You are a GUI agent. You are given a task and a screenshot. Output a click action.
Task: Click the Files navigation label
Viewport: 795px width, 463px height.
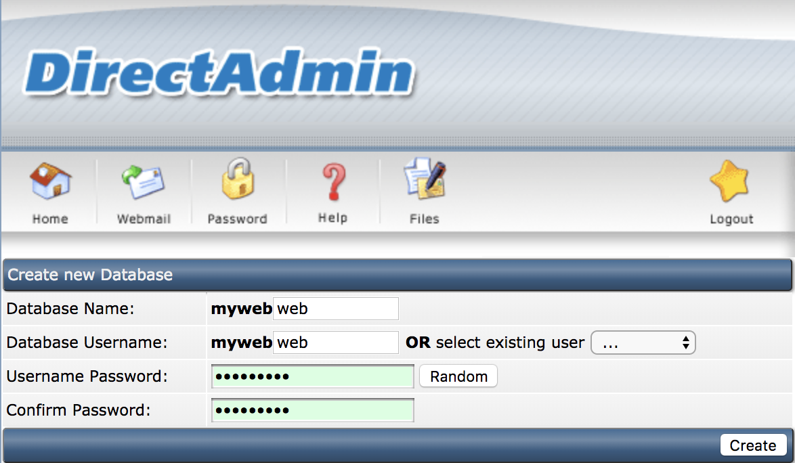(x=425, y=219)
